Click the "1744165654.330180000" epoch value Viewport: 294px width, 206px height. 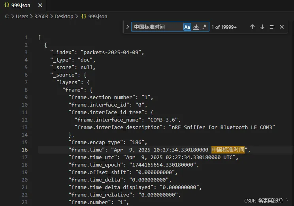point(162,165)
